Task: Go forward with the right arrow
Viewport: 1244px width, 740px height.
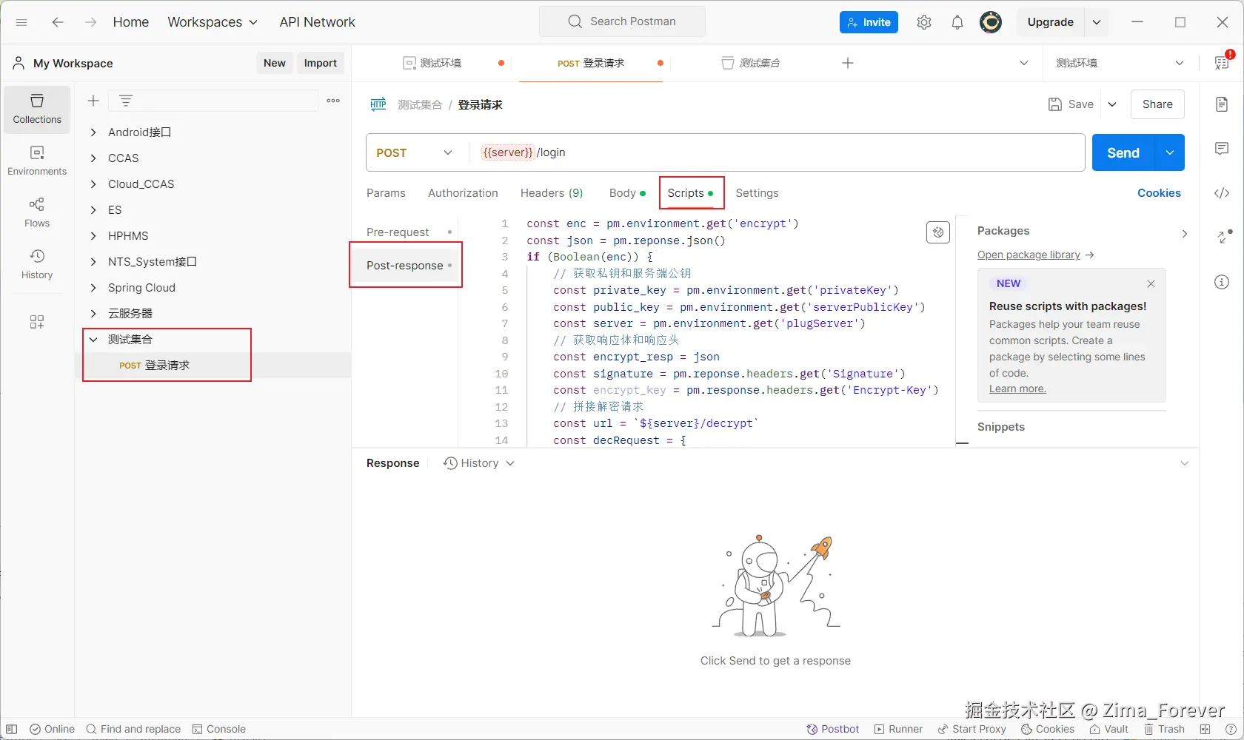Action: pyautogui.click(x=90, y=22)
